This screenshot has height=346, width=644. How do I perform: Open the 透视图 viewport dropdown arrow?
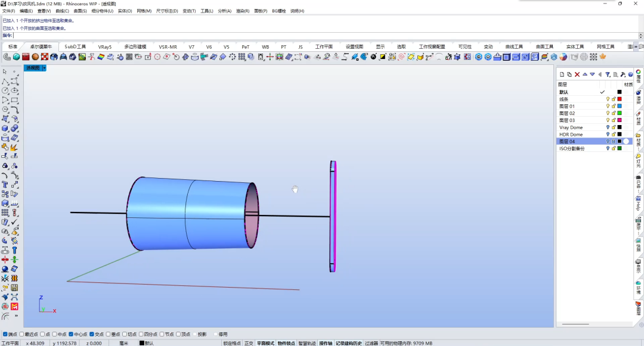point(44,68)
